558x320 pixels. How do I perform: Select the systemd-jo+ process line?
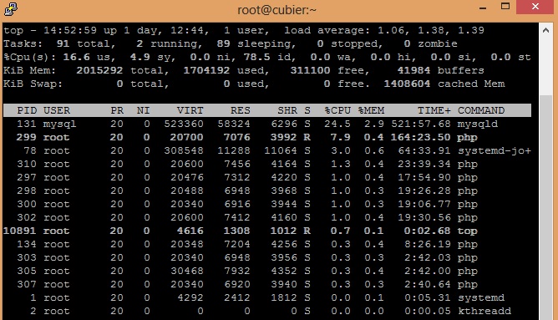pos(267,150)
